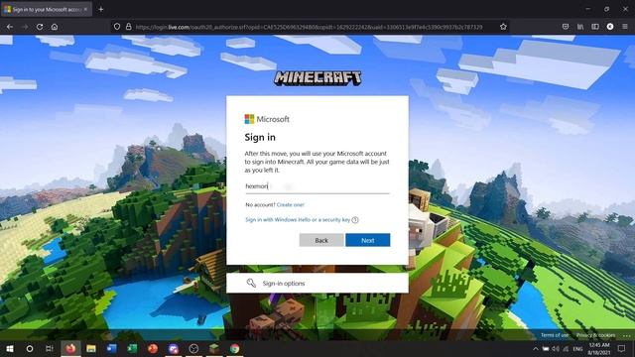
Task: Click the footer ellipsis more options
Action: pyautogui.click(x=627, y=335)
